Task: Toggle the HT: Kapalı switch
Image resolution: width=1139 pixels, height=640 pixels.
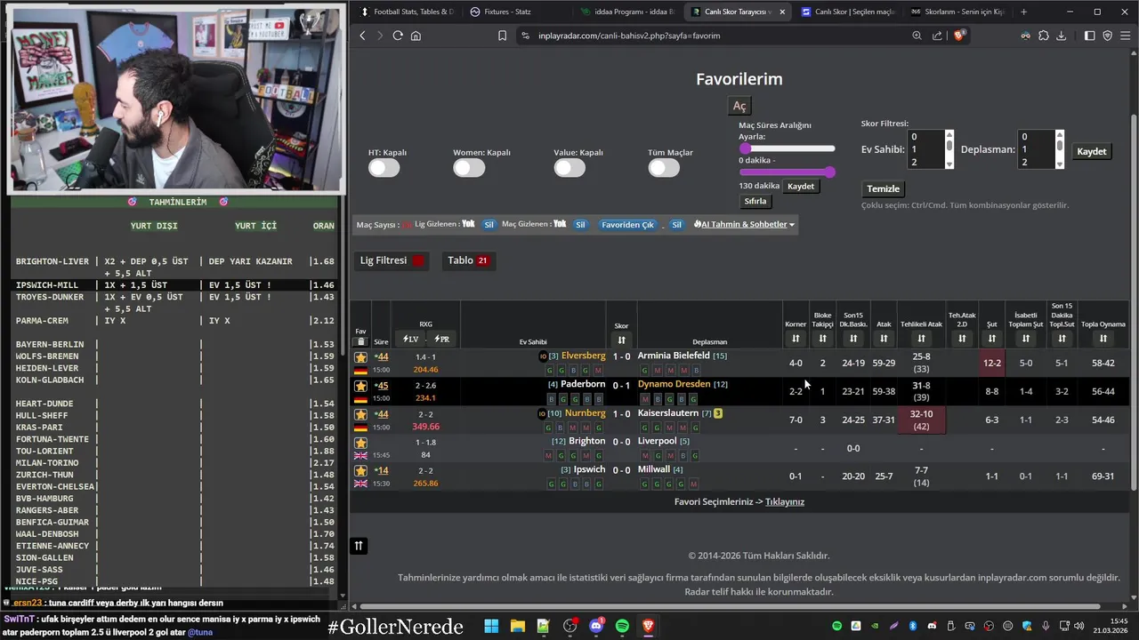Action: [x=384, y=167]
